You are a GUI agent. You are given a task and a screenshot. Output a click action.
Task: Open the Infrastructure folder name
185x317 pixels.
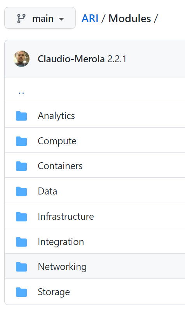(66, 216)
